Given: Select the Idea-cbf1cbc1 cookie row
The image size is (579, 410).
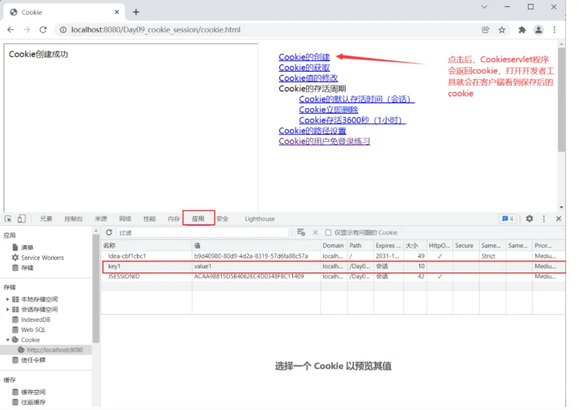Looking at the screenshot, I should tap(334, 256).
